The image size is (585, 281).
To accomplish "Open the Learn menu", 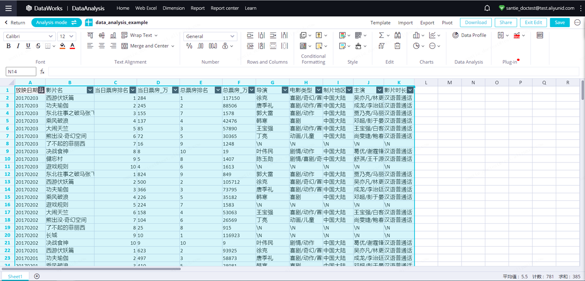I will [x=250, y=8].
